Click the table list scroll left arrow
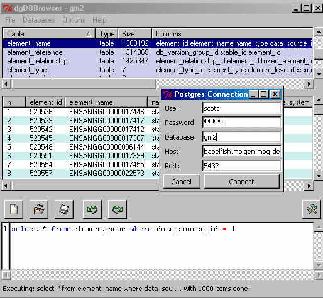Viewport: 323px width, 298px height. (x=6, y=84)
